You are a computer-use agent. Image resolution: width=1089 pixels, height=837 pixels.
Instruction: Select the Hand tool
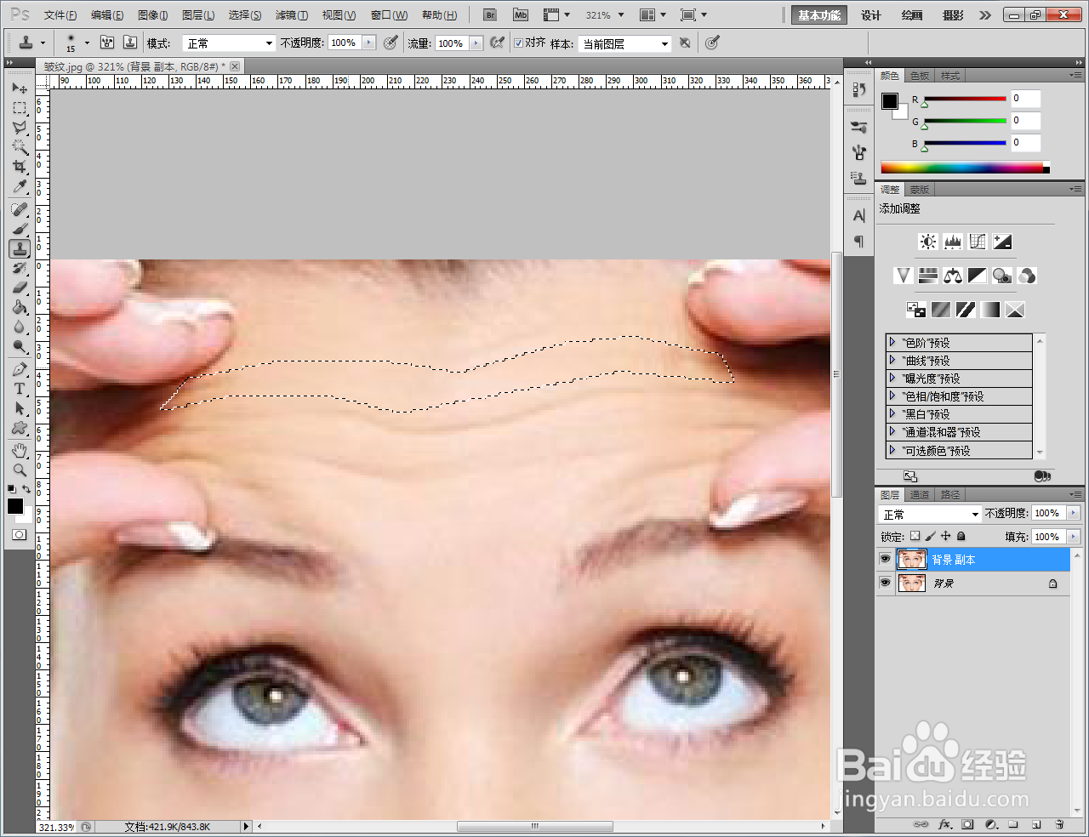tap(20, 450)
